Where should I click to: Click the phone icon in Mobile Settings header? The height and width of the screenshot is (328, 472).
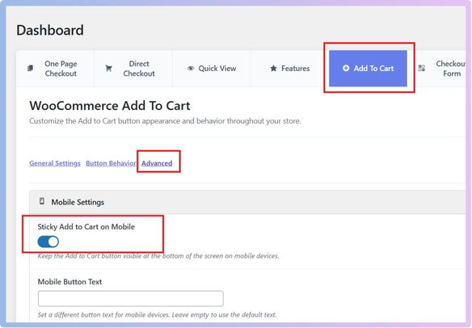tap(42, 201)
